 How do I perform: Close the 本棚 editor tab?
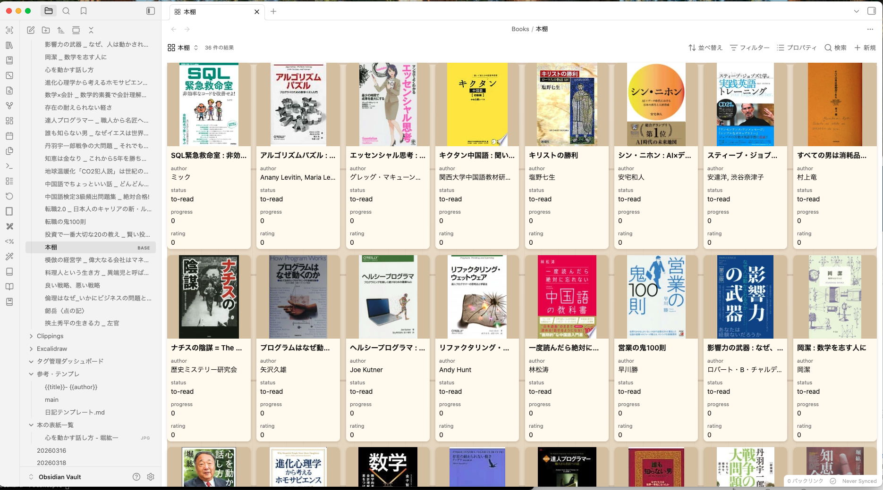pyautogui.click(x=257, y=12)
